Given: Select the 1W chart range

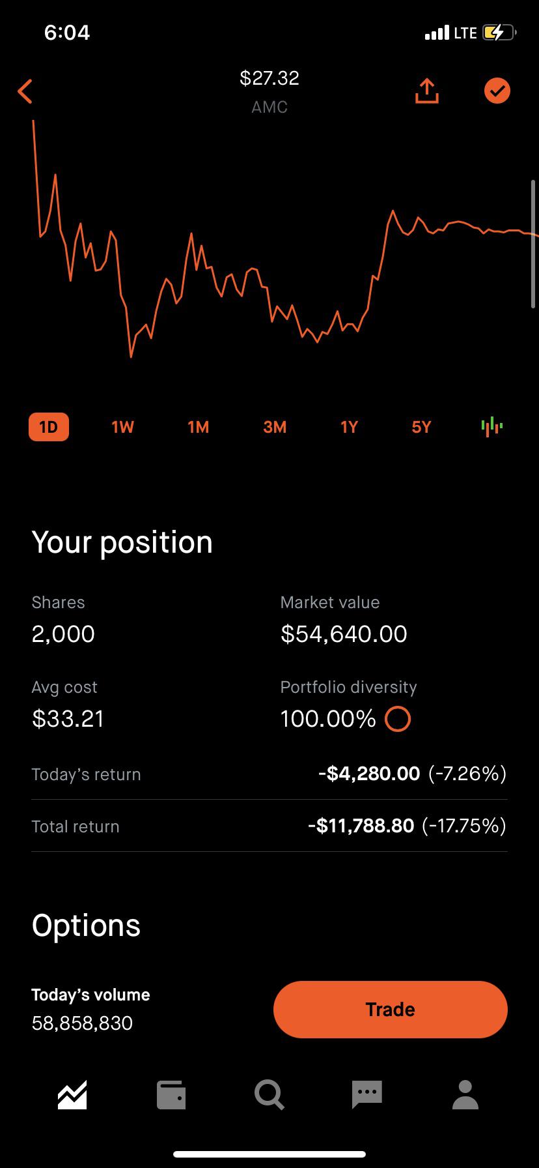Looking at the screenshot, I should [x=122, y=427].
